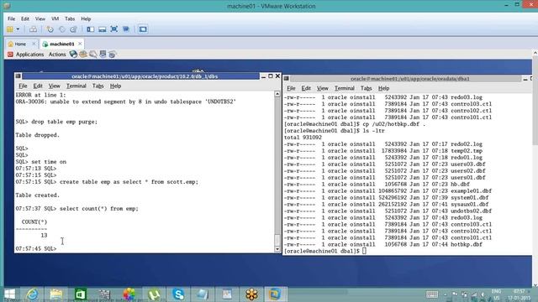This screenshot has width=538, height=302.
Task: Open the snapshot manager icon
Action: [73, 29]
